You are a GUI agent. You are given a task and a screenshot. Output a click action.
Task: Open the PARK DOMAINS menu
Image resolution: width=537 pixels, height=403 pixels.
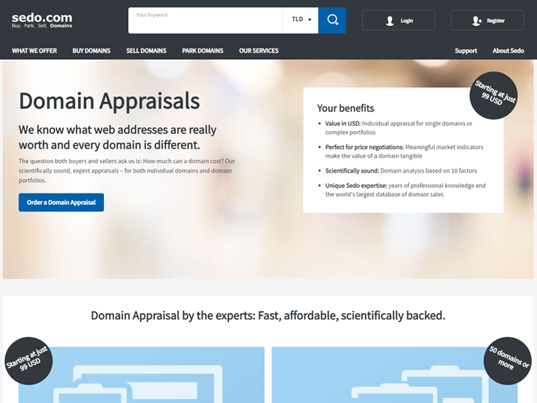point(203,51)
